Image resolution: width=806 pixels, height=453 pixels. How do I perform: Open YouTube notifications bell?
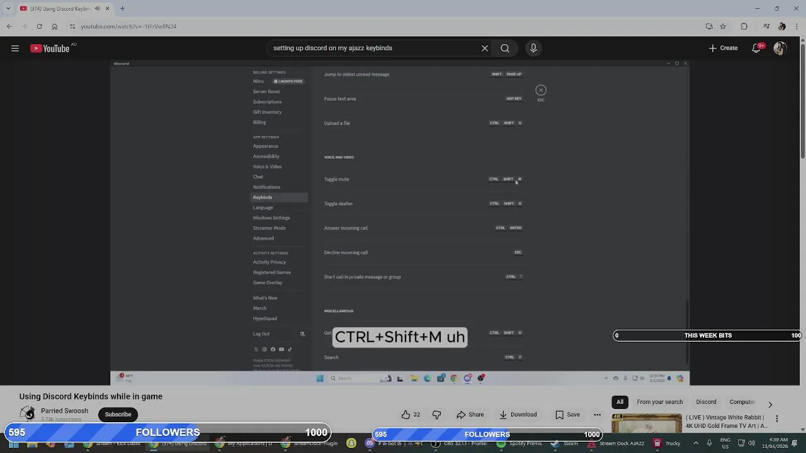coord(758,48)
